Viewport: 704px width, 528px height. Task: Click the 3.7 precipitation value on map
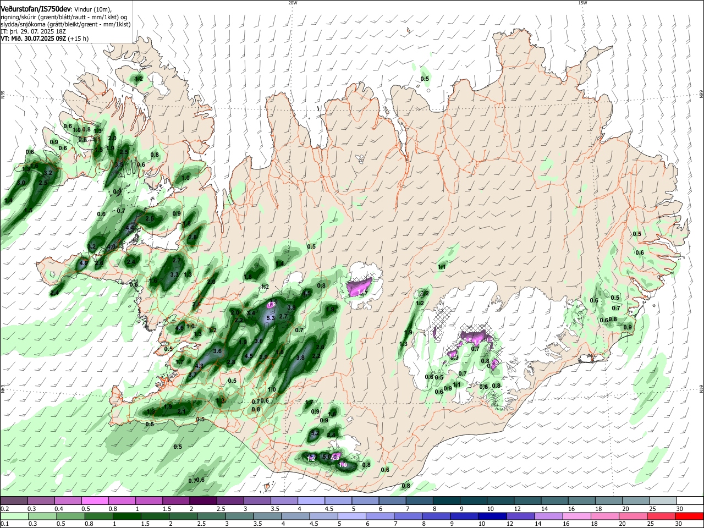click(x=193, y=375)
